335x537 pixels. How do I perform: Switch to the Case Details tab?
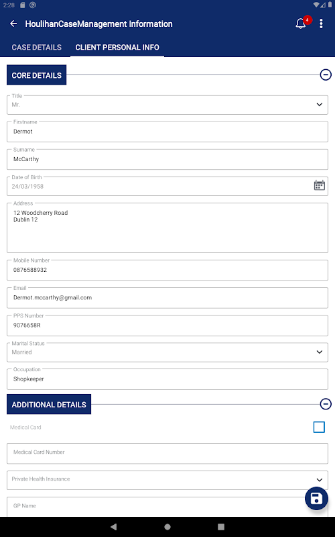pyautogui.click(x=37, y=47)
